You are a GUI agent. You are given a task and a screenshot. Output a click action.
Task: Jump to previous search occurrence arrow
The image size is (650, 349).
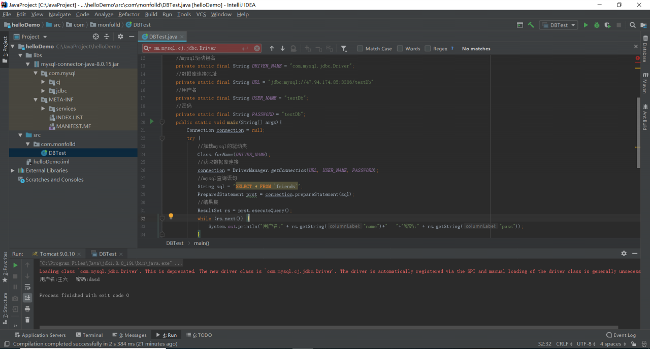[x=272, y=49]
